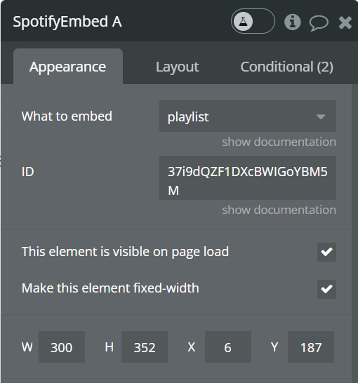The width and height of the screenshot is (358, 383).
Task: Close the SpotifyEmbed A property panel
Action: pos(345,22)
